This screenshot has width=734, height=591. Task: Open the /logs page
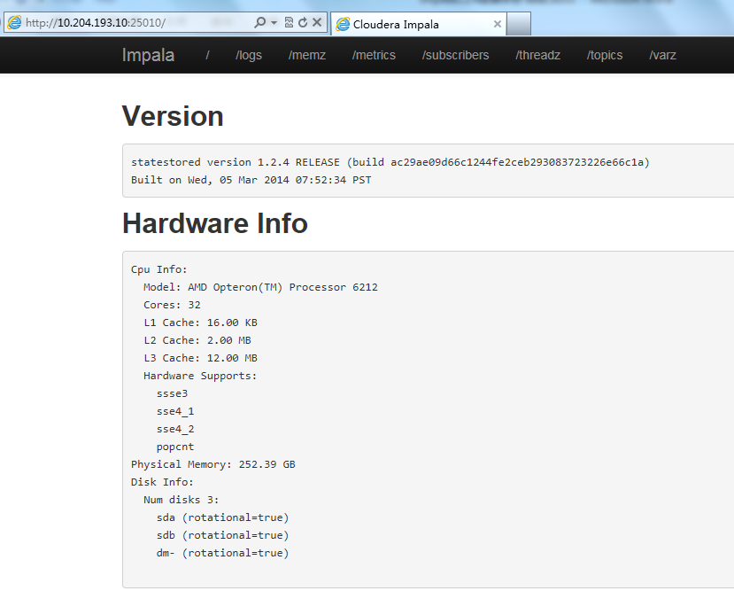click(x=249, y=55)
